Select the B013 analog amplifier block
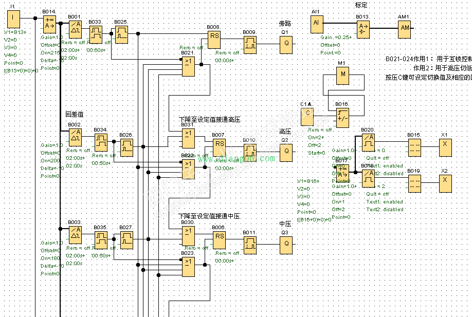The image size is (472, 317). coord(364,29)
